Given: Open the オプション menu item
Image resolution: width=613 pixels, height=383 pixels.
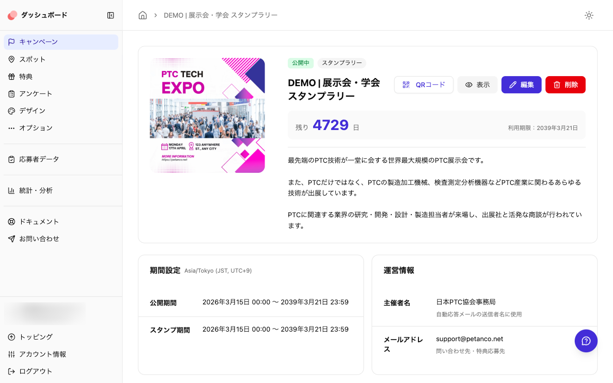Looking at the screenshot, I should click(x=61, y=128).
